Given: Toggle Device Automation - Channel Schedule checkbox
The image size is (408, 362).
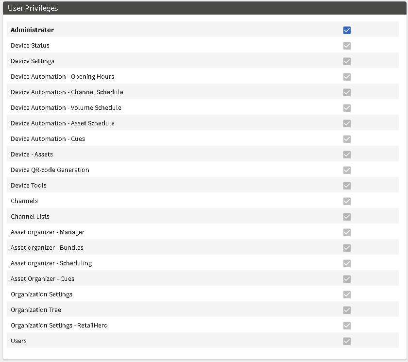Looking at the screenshot, I should [347, 92].
